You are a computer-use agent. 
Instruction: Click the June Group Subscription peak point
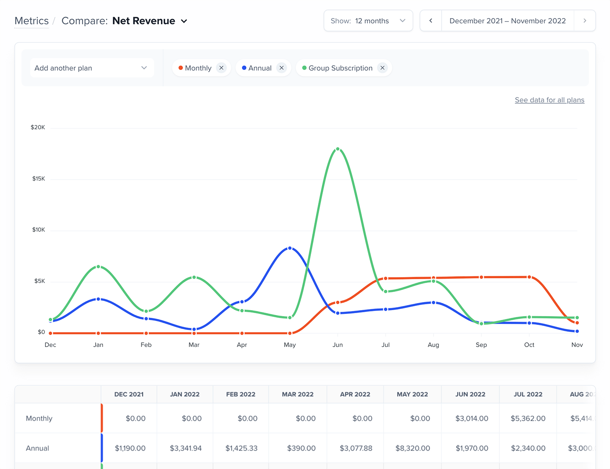pos(338,149)
